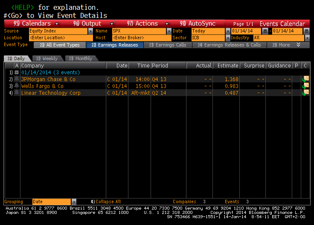This screenshot has width=314, height=225.
Task: Click estimate value 1.368
Action: [x=232, y=79]
